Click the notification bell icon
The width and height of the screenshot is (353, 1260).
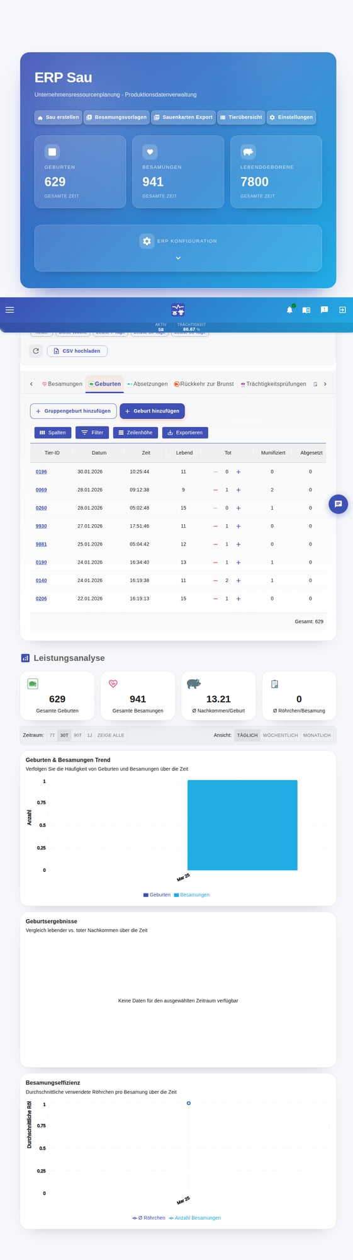point(289,310)
